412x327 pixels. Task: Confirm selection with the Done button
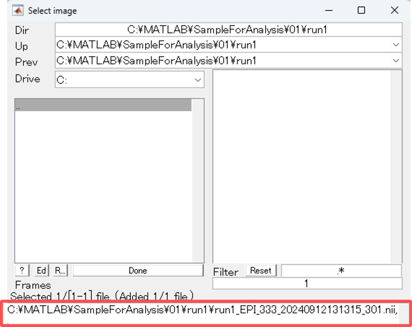click(138, 270)
